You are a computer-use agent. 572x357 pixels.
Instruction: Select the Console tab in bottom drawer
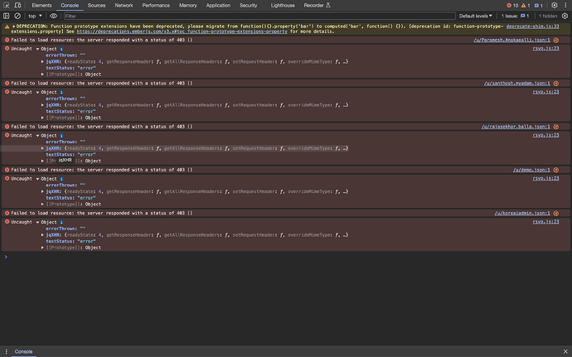[x=23, y=351]
